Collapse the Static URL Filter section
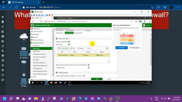 point(57,39)
